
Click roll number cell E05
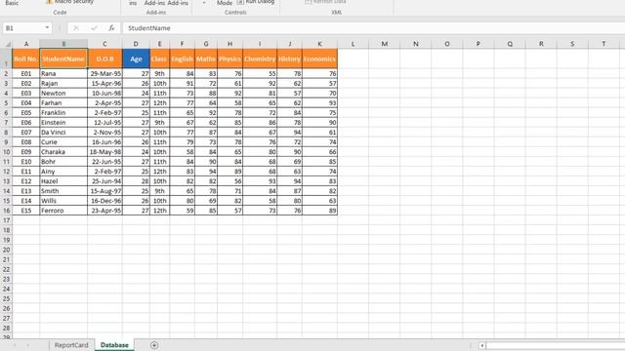[26, 113]
